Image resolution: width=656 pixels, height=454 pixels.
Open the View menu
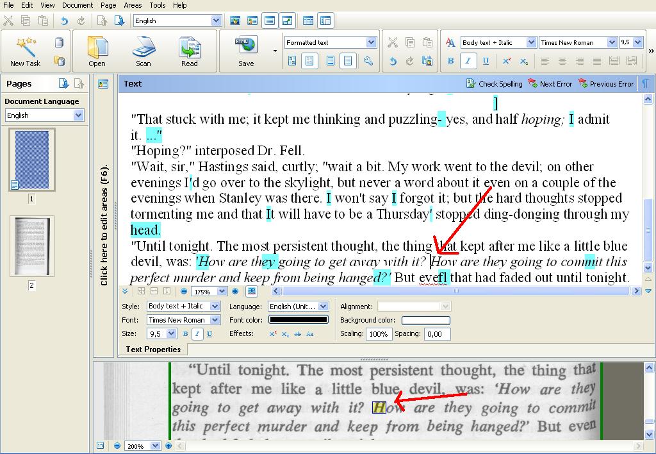[x=47, y=5]
